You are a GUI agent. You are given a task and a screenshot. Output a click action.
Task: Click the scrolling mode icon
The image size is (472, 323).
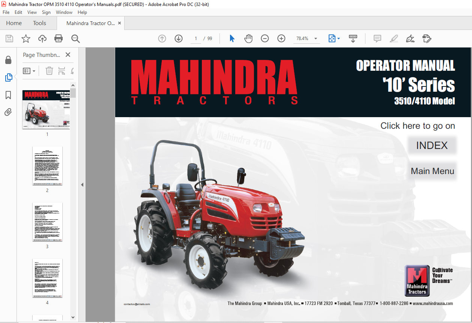coord(353,39)
